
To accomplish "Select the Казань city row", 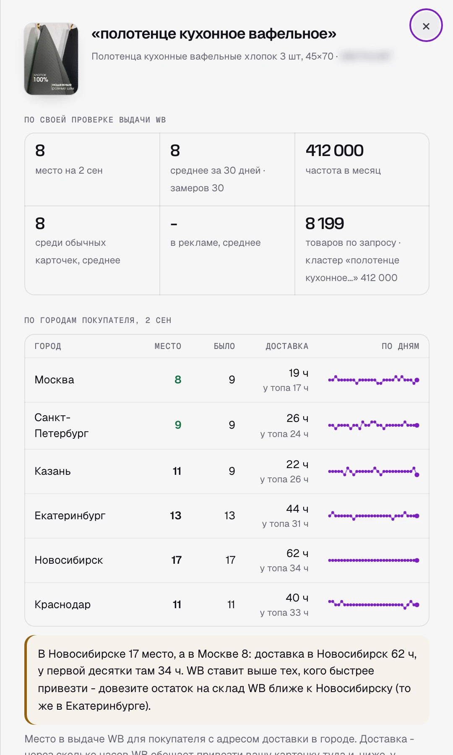I will coord(227,471).
